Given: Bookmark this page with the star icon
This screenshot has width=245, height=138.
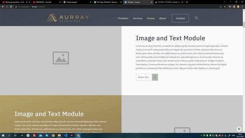Looking at the screenshot, I should tap(225, 7).
